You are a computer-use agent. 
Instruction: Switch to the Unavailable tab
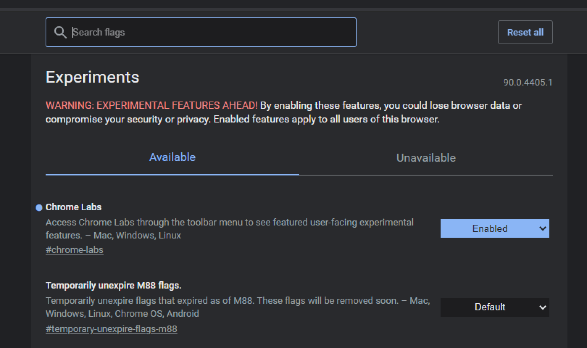tap(426, 158)
